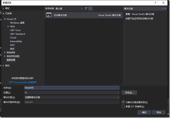Click the 浏览(B)... browse button
Image resolution: width=170 pixels, height=118 pixels.
pyautogui.click(x=129, y=93)
